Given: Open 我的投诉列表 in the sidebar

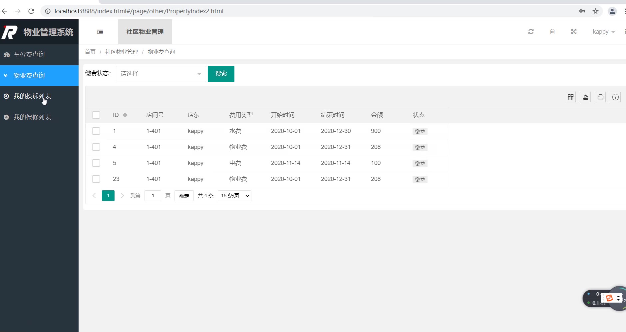Looking at the screenshot, I should [x=39, y=96].
